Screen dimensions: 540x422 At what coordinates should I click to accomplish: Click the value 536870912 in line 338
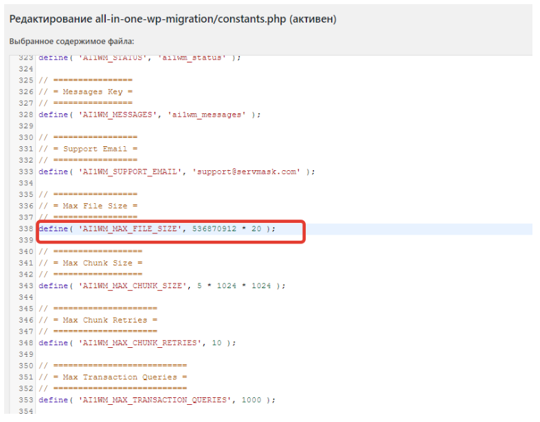pos(214,228)
